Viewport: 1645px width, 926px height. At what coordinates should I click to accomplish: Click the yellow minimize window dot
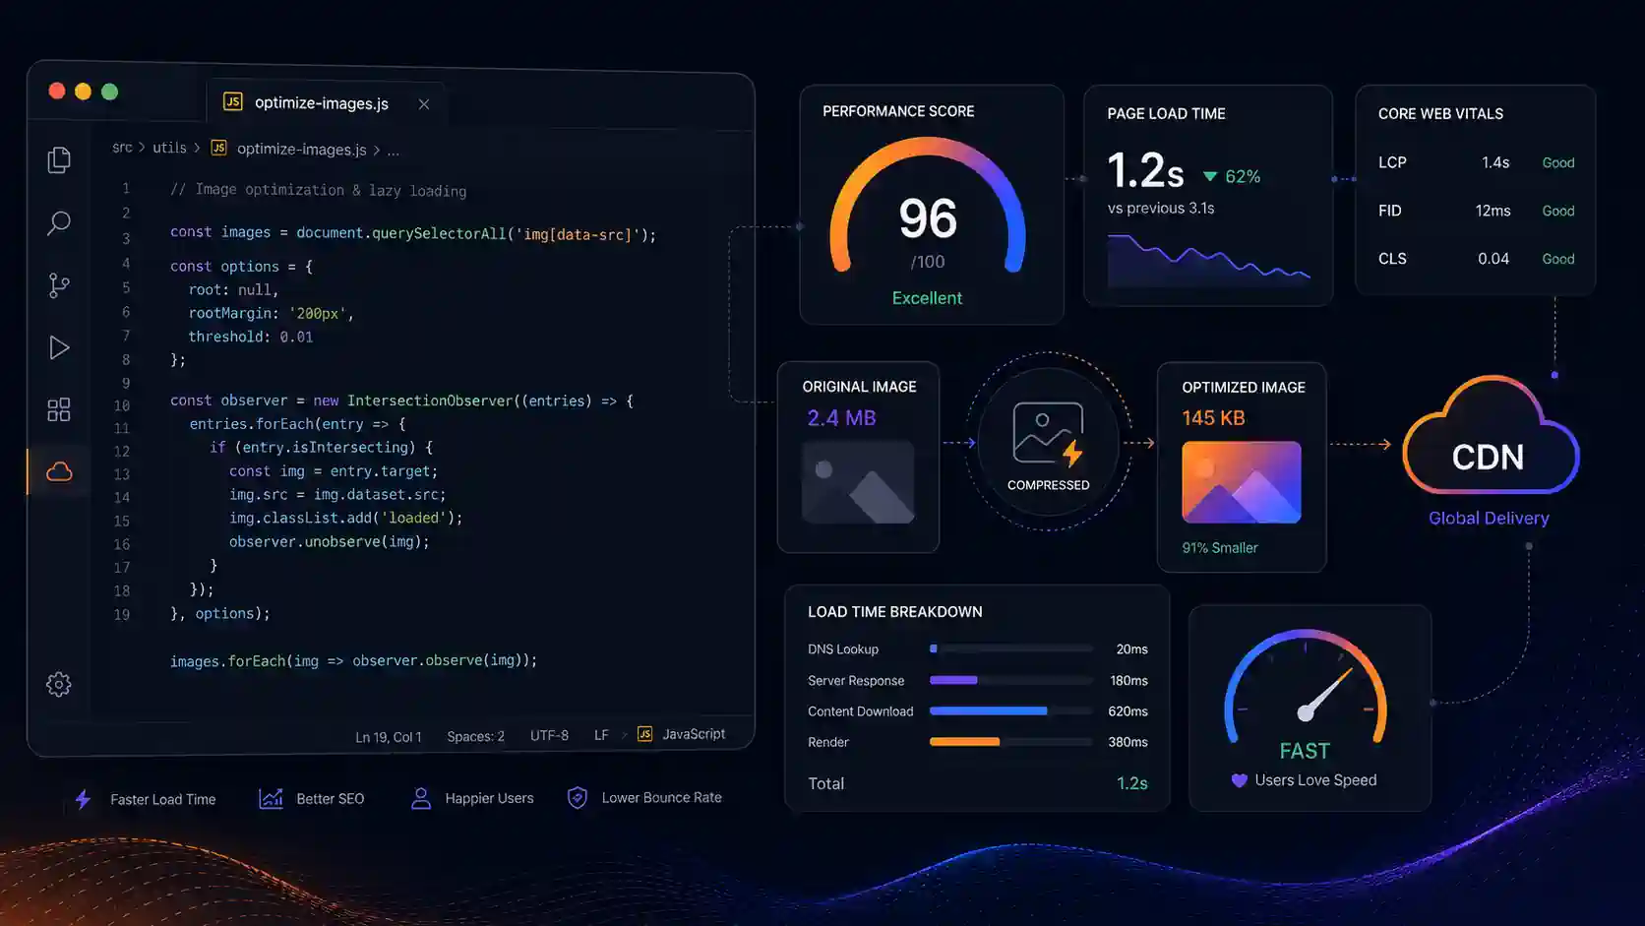(84, 92)
